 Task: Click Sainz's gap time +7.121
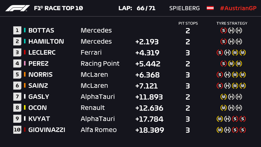coord(147,86)
